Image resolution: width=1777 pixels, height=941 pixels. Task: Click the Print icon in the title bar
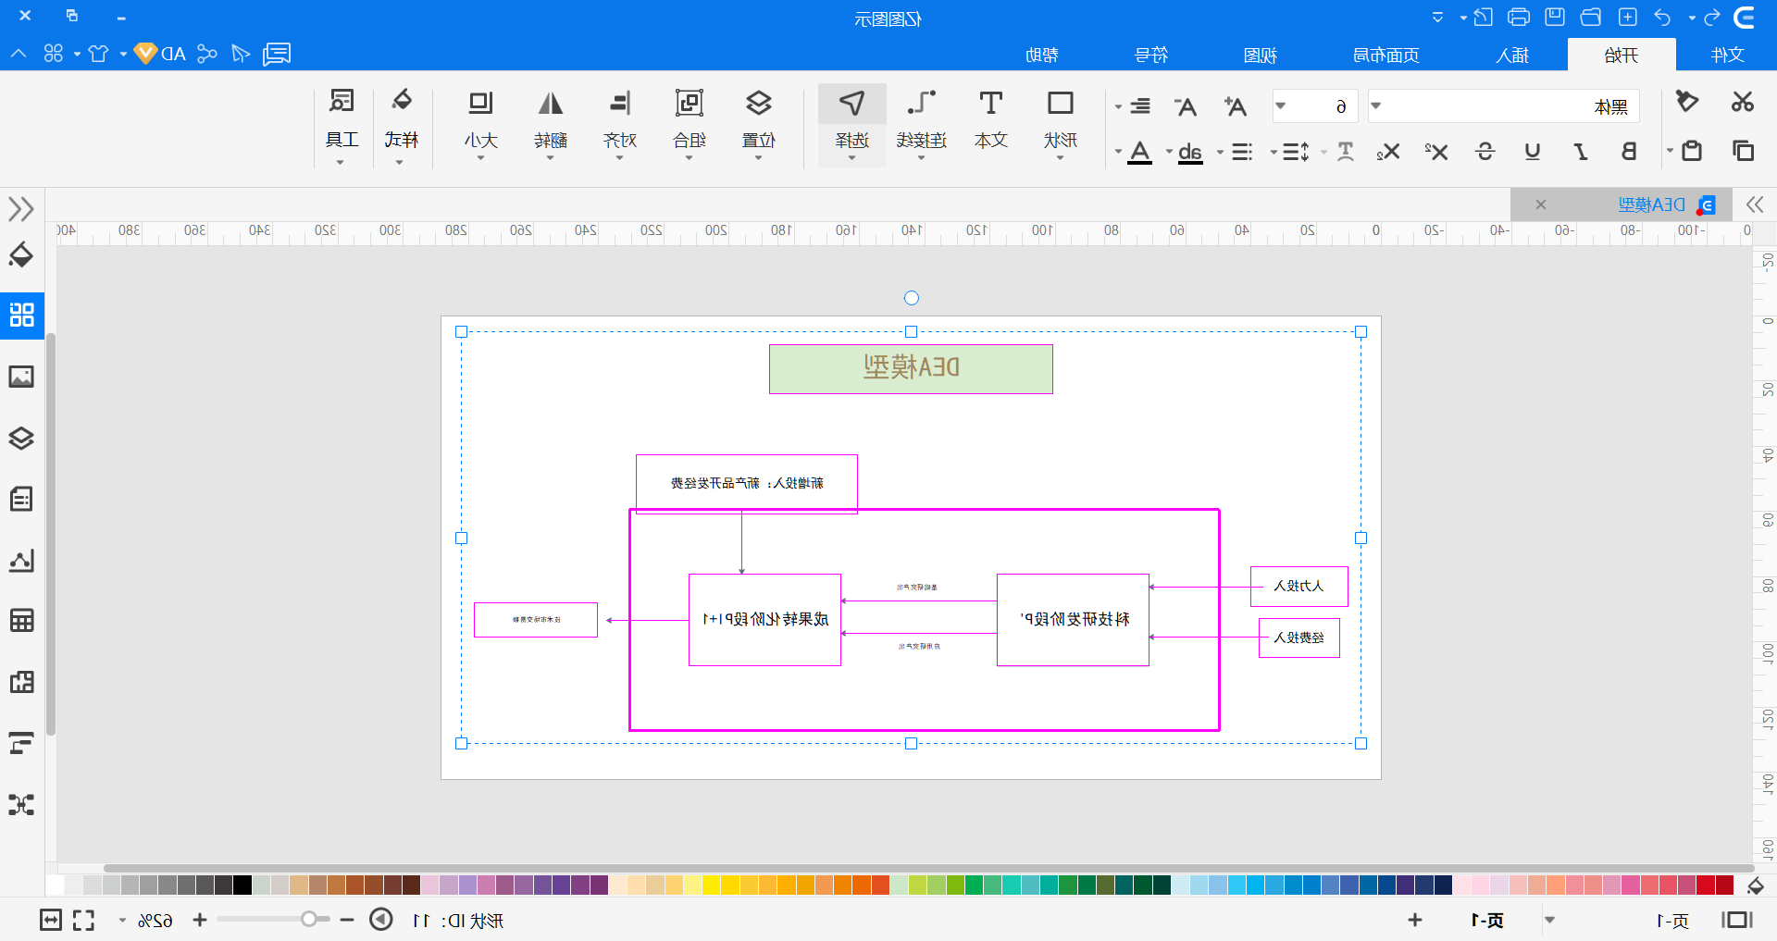[1519, 17]
